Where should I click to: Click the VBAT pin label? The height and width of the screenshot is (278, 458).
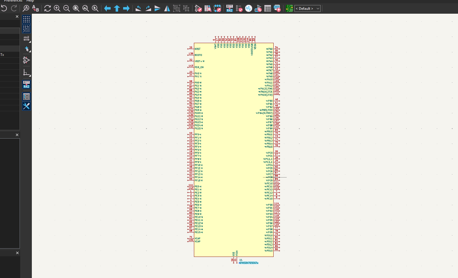click(215, 46)
